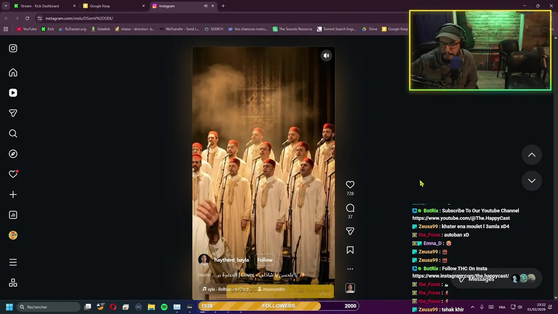558x314 pixels.
Task: Open clock and date 23:22
Action: pyautogui.click(x=536, y=307)
